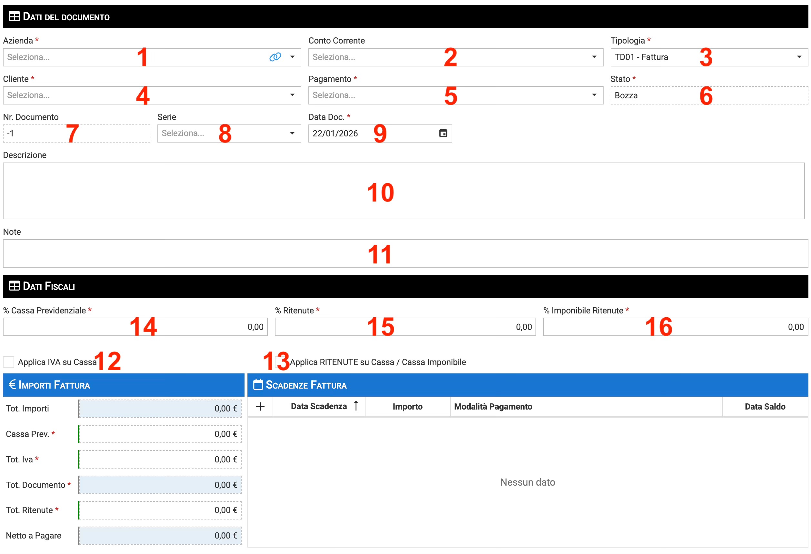Open the Pagamento dropdown list
Screen dimensions: 811x554
coord(594,95)
